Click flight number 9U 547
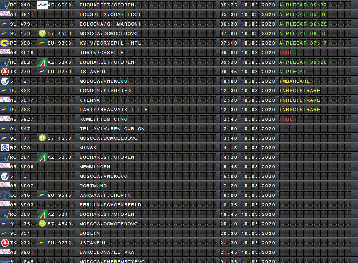Viewport: 358px width, 263px height. click(20, 129)
